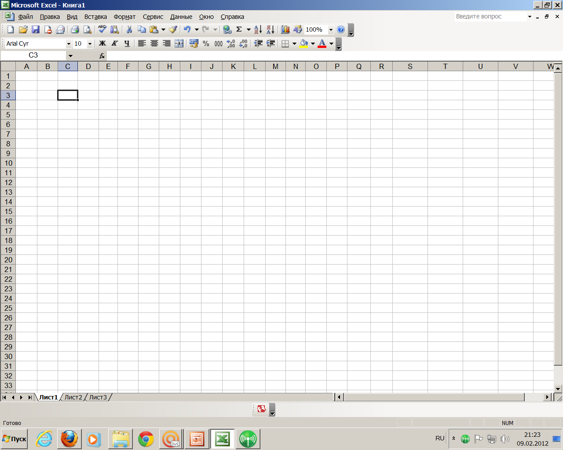This screenshot has height=450, width=563.
Task: Open the Данные menu
Action: point(181,17)
